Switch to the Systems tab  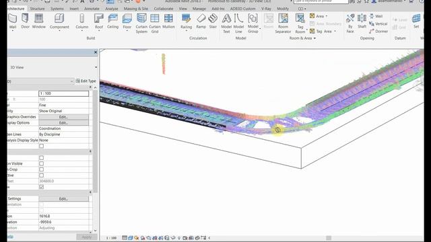tap(57, 9)
